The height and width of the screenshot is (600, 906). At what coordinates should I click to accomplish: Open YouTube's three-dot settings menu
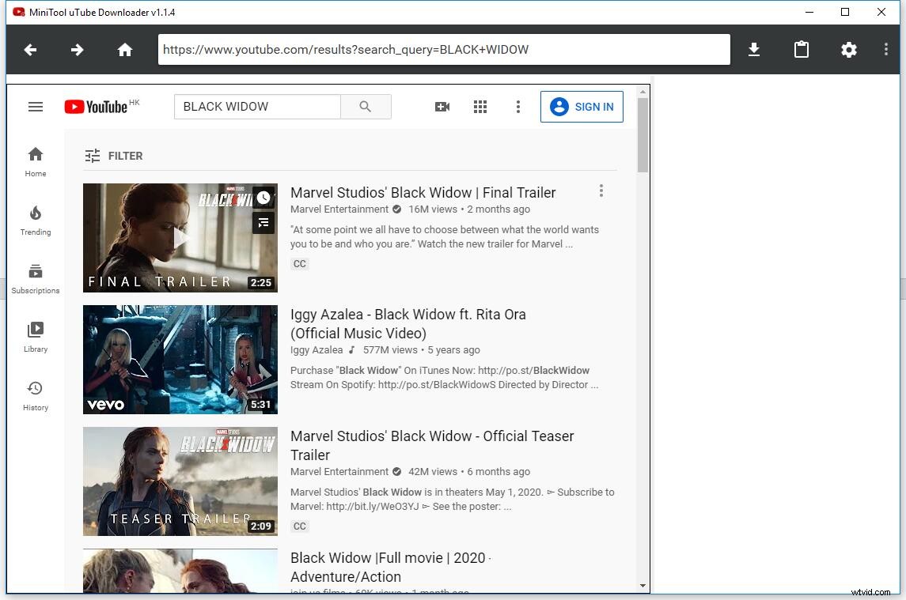click(x=518, y=106)
